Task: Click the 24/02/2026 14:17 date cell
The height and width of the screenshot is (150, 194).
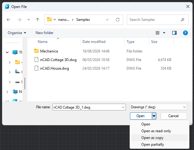Action: [96, 68]
